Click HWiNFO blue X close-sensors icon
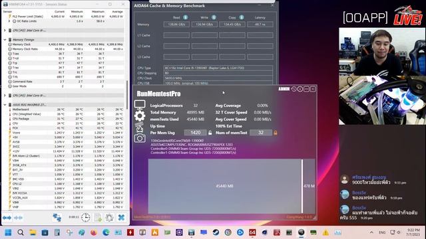426x239 pixels. pos(121,217)
